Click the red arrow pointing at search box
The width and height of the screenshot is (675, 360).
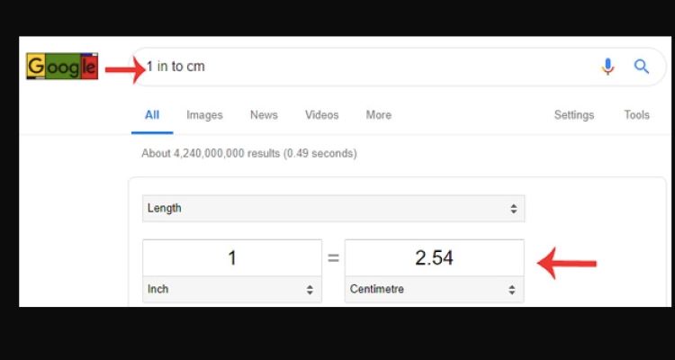(x=125, y=68)
